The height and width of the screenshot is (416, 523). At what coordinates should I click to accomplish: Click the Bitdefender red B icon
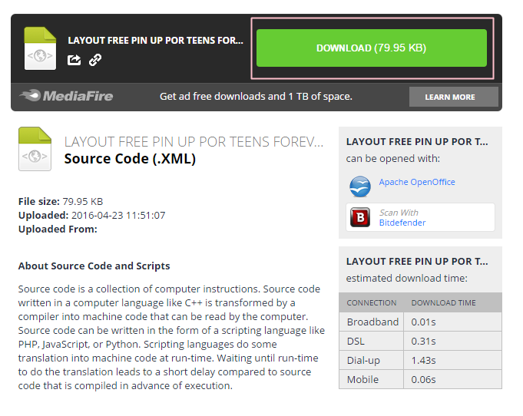[360, 217]
